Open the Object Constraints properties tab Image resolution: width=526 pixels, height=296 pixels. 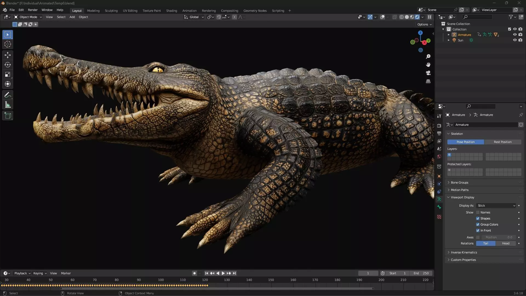(439, 192)
